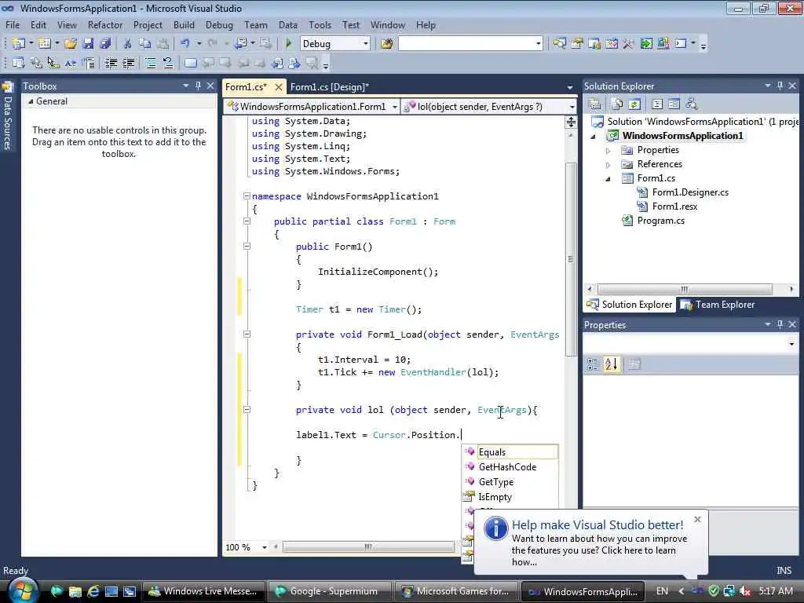Sort properties alphabetically with A-Z icon
Image resolution: width=804 pixels, height=603 pixels.
coord(611,364)
